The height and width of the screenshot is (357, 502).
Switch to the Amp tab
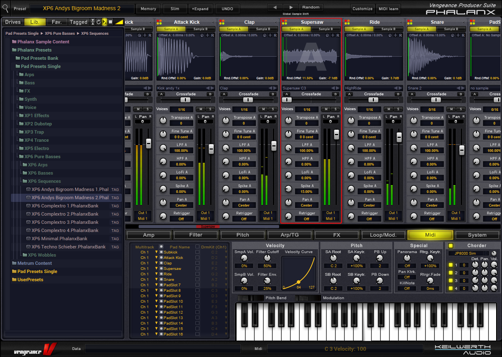(x=149, y=235)
